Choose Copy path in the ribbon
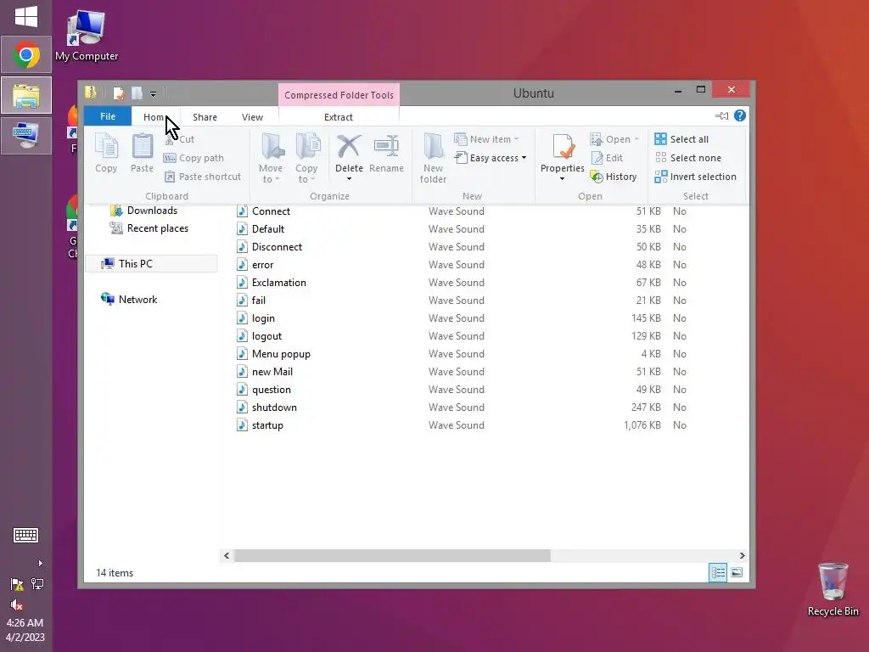The width and height of the screenshot is (869, 652). (194, 158)
